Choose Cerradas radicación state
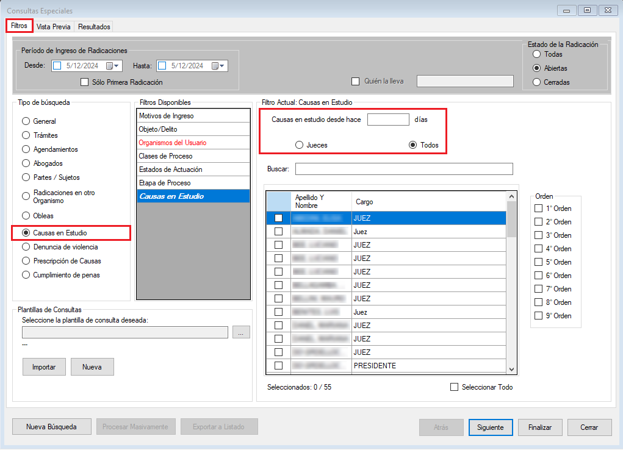This screenshot has width=623, height=450. click(x=536, y=82)
